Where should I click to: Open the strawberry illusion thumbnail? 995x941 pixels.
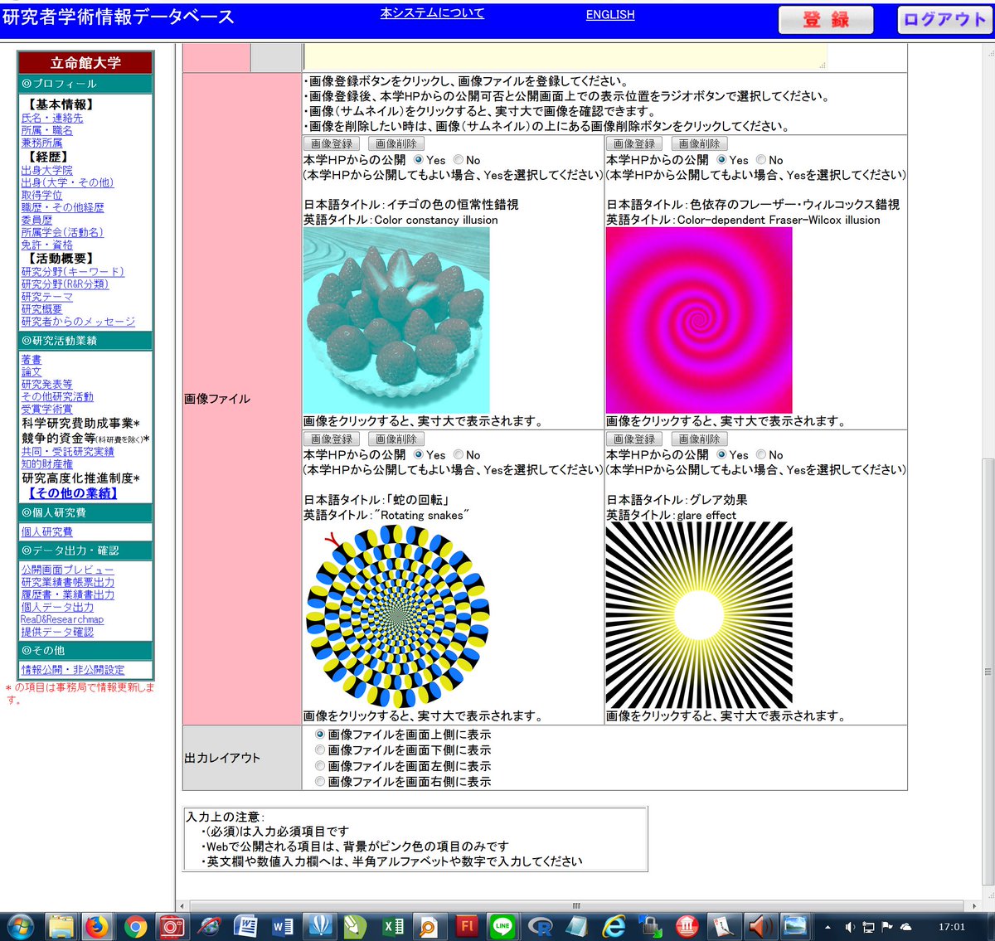coord(396,320)
